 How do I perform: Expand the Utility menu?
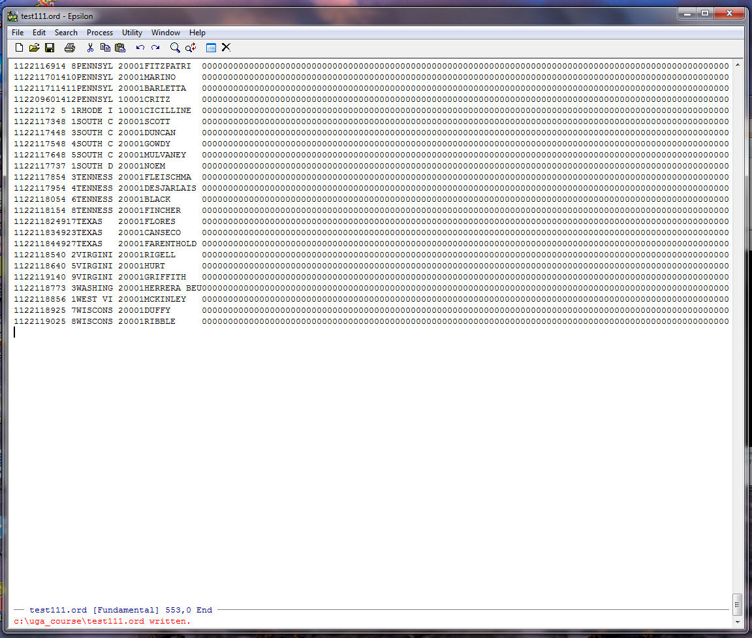(x=132, y=33)
